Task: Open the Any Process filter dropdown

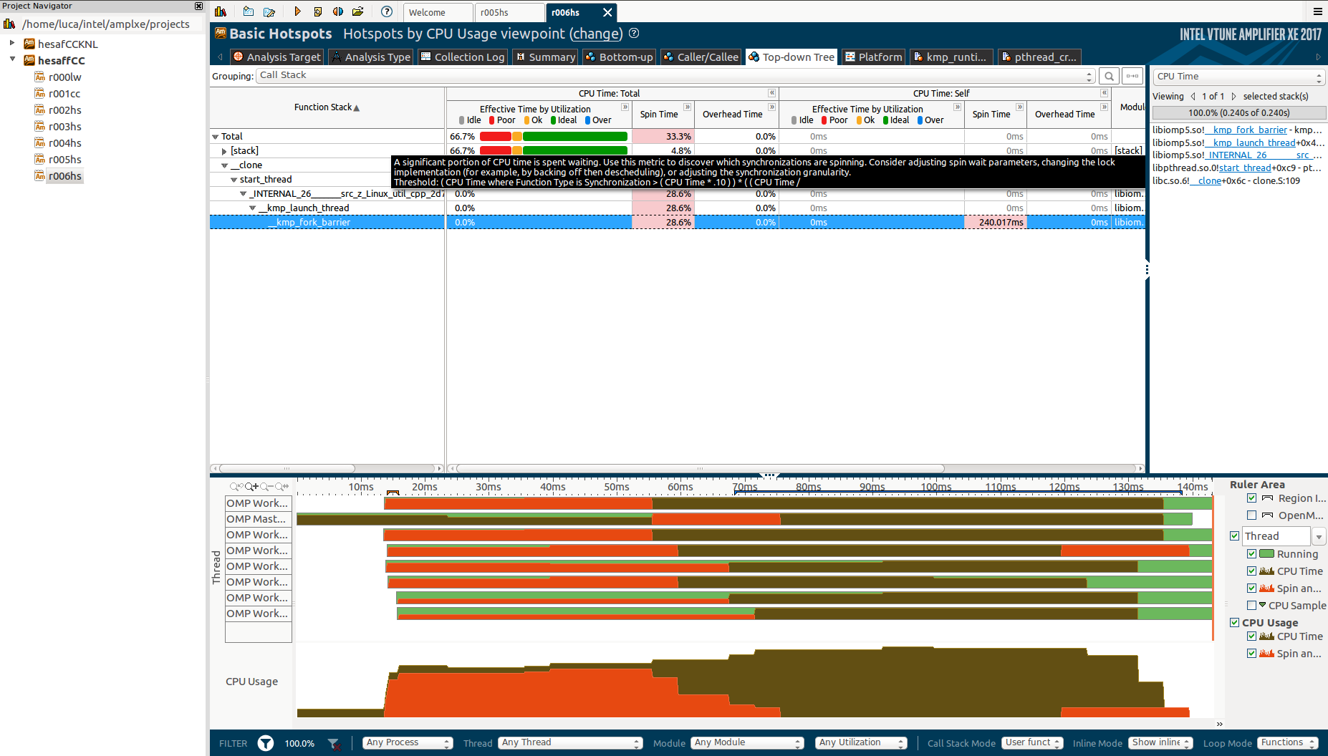Action: tap(408, 743)
